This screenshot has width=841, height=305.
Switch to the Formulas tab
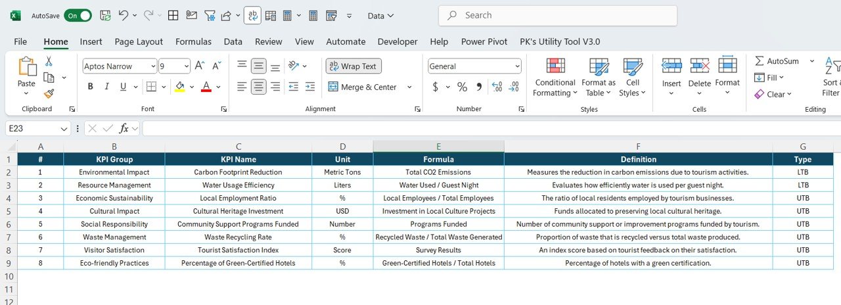click(x=193, y=41)
